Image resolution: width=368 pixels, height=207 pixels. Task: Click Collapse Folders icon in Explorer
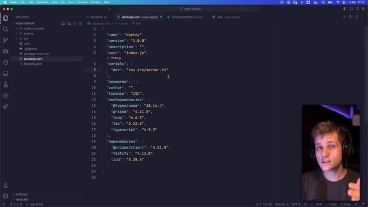tap(80, 24)
